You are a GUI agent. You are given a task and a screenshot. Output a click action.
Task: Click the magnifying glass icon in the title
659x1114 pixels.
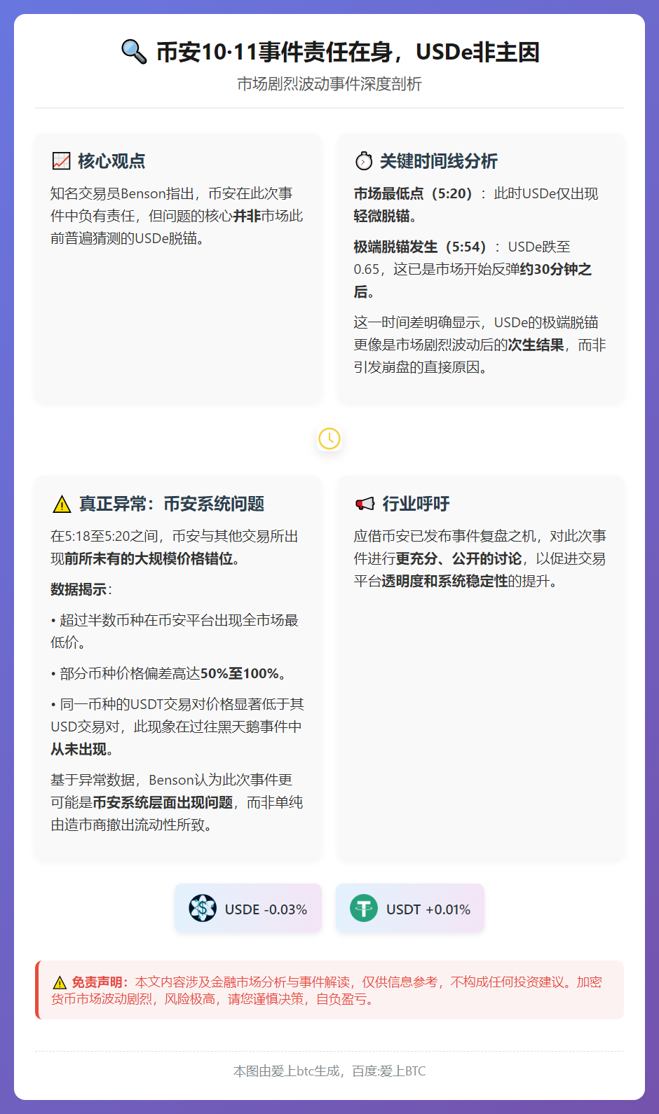click(x=134, y=52)
